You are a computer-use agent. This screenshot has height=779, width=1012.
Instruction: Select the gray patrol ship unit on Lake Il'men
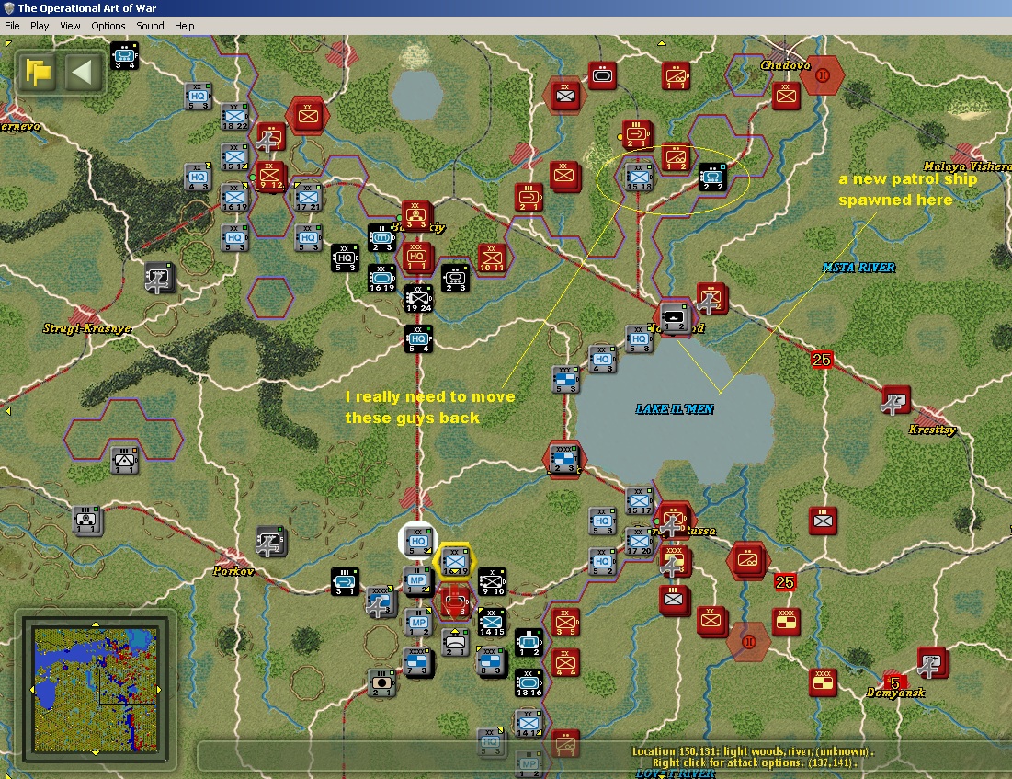[675, 318]
